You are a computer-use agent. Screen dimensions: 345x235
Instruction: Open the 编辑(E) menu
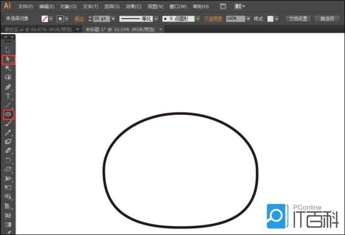pyautogui.click(x=47, y=6)
